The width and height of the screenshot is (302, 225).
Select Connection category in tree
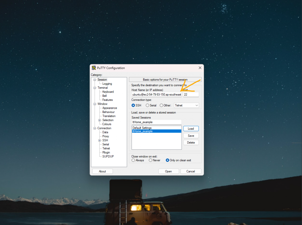tap(104, 128)
